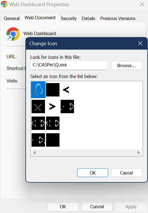148x213 pixels.
Task: Select the gray X on black icon
Action: 38,106
